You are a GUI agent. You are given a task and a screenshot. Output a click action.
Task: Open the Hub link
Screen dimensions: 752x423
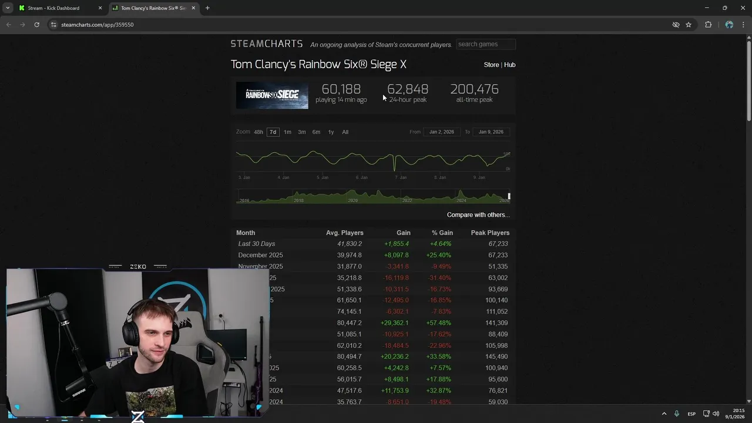509,65
